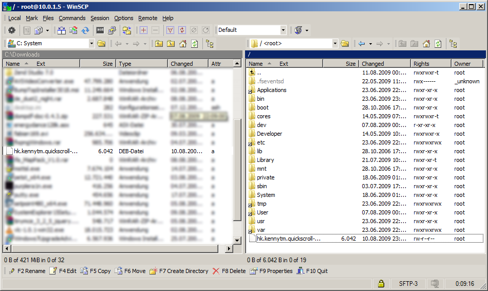Viewport: 488px width, 291px height.
Task: Open the Files menu
Action: [x=48, y=18]
